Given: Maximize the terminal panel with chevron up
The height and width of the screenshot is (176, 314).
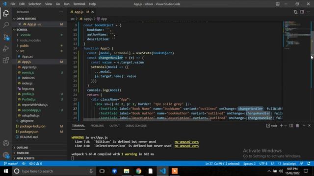Looking at the screenshot, I should (304, 126).
